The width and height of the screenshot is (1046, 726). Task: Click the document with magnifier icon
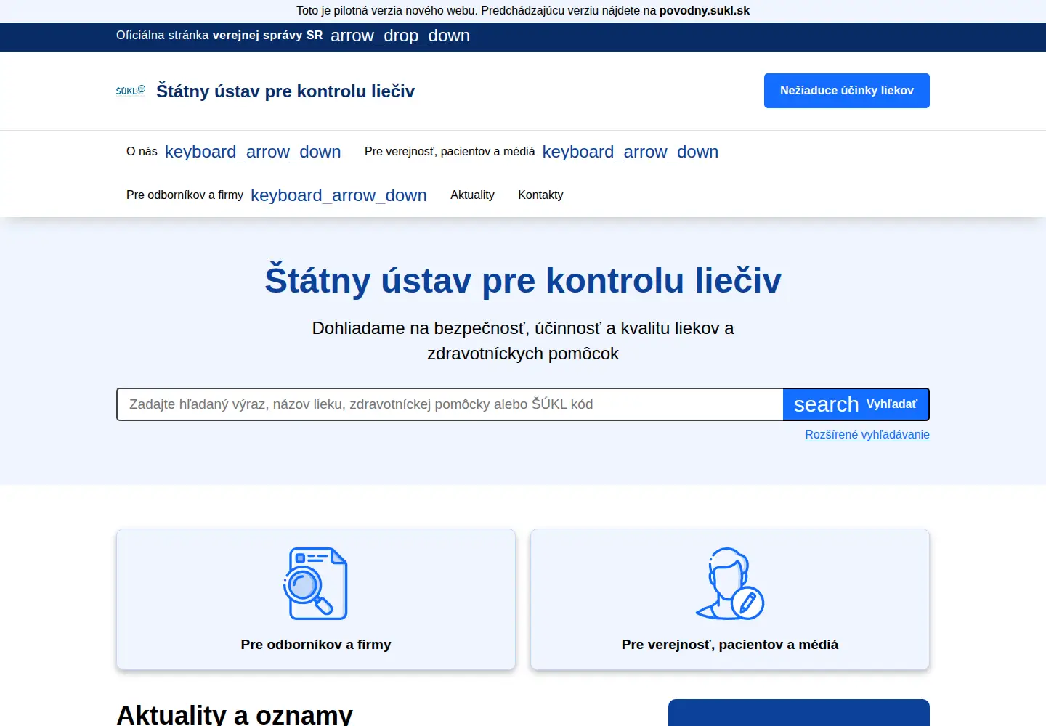(315, 584)
